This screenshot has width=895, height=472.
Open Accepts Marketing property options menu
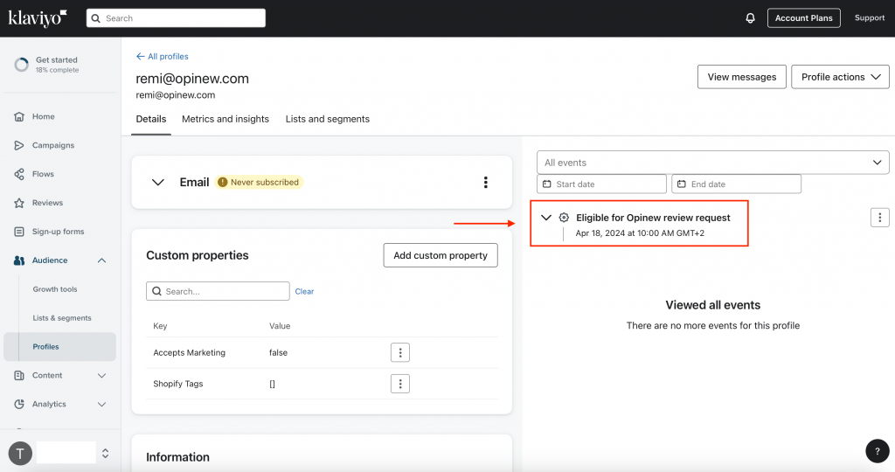click(400, 353)
